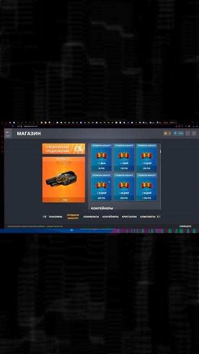Click the rightmost icon in the shop header
Image resolution: width=199 pixels, height=354 pixels.
pyautogui.click(x=194, y=133)
